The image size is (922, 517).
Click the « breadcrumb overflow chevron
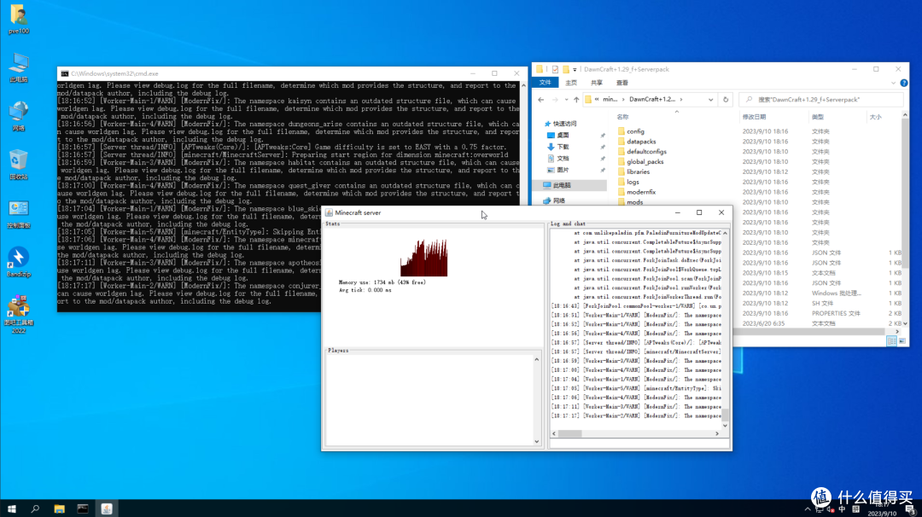(597, 99)
